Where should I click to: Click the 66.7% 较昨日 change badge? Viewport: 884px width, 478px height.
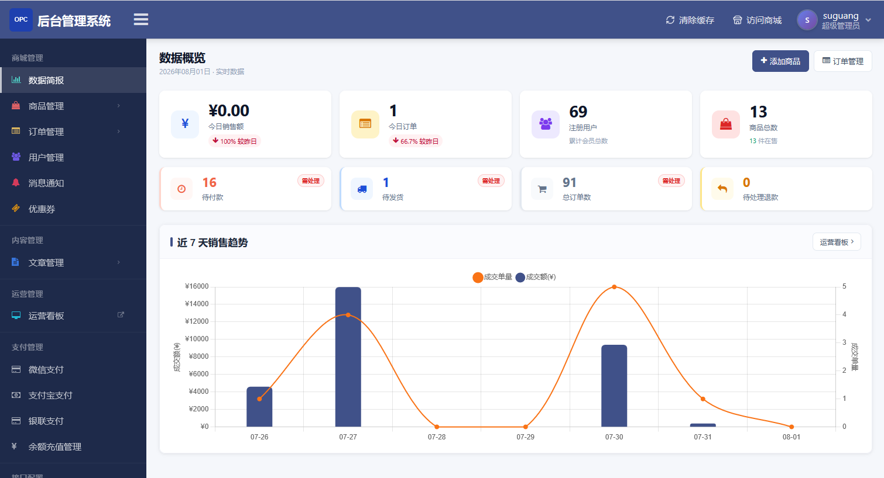tap(416, 141)
